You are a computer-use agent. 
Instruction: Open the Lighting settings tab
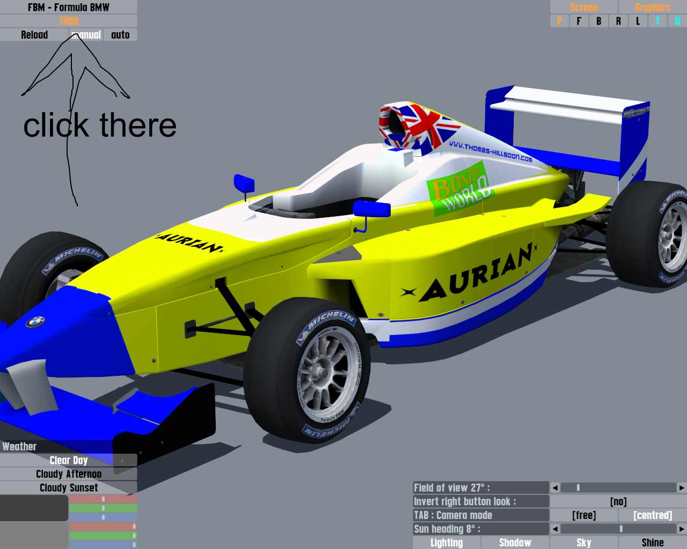447,543
